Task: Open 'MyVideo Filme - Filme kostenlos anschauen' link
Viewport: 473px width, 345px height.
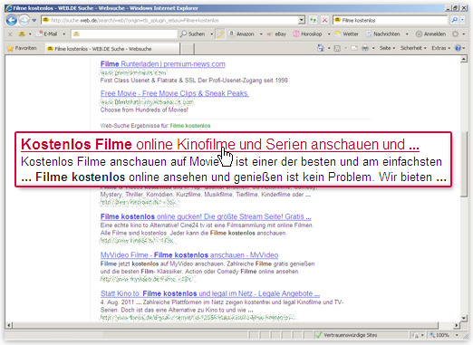Action: (x=189, y=255)
